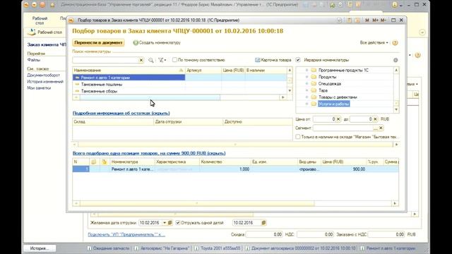Click price cell 900,00

(343, 169)
